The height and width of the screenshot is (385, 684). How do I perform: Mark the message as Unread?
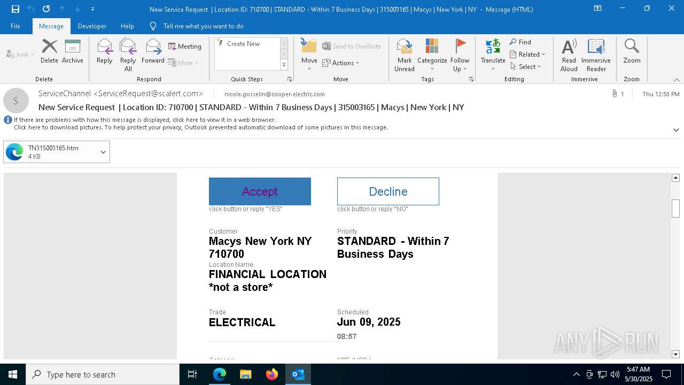405,55
